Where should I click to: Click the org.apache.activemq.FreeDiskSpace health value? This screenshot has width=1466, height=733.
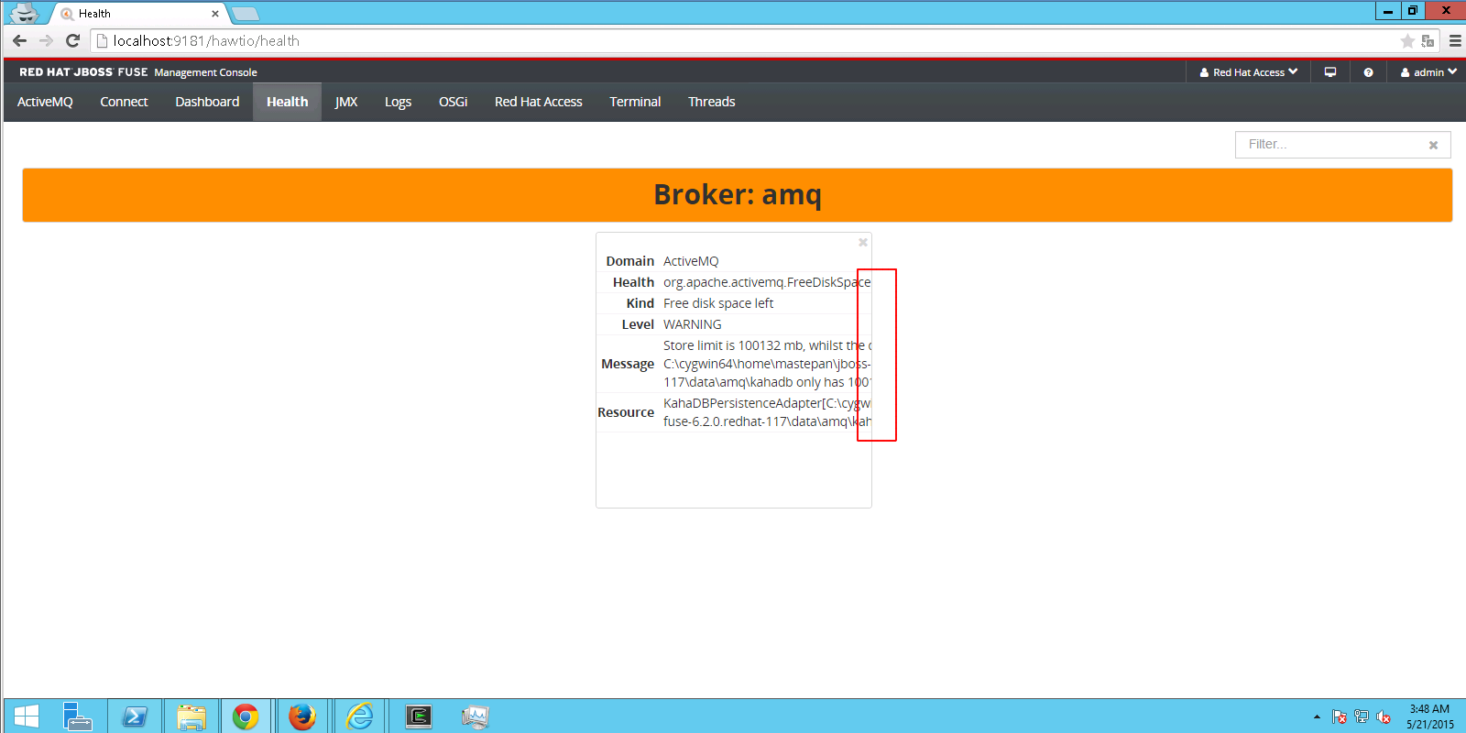pos(767,282)
